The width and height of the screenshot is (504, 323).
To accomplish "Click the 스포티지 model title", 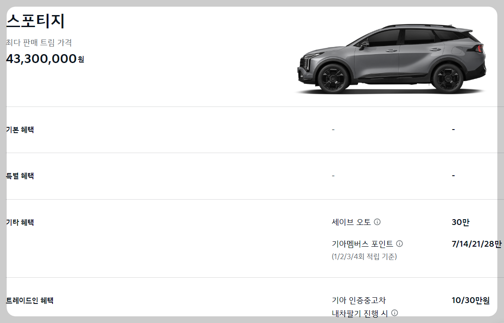I will point(35,21).
